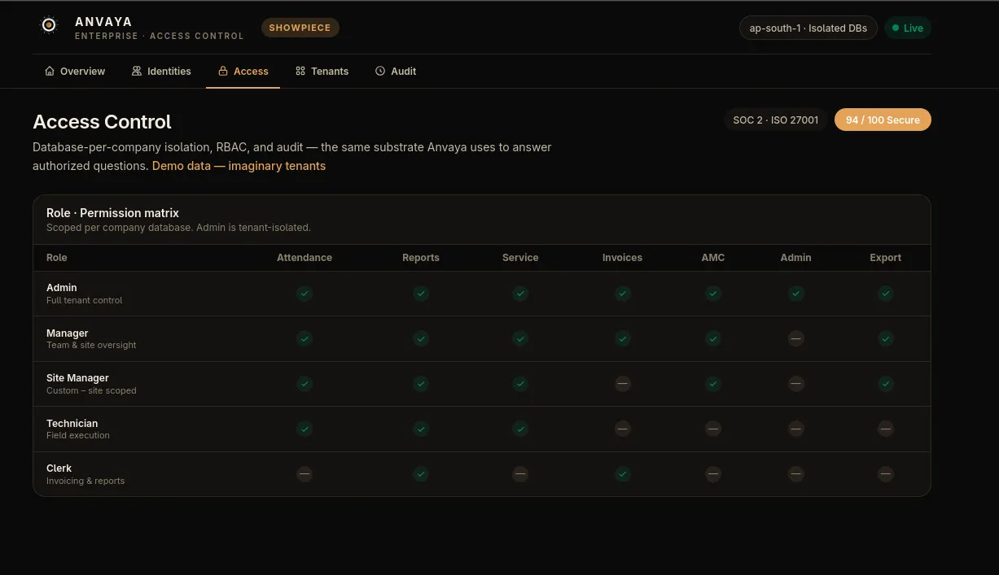Screen dimensions: 999x575
Task: Click Manager's Invoices check icon
Action: [x=623, y=338]
